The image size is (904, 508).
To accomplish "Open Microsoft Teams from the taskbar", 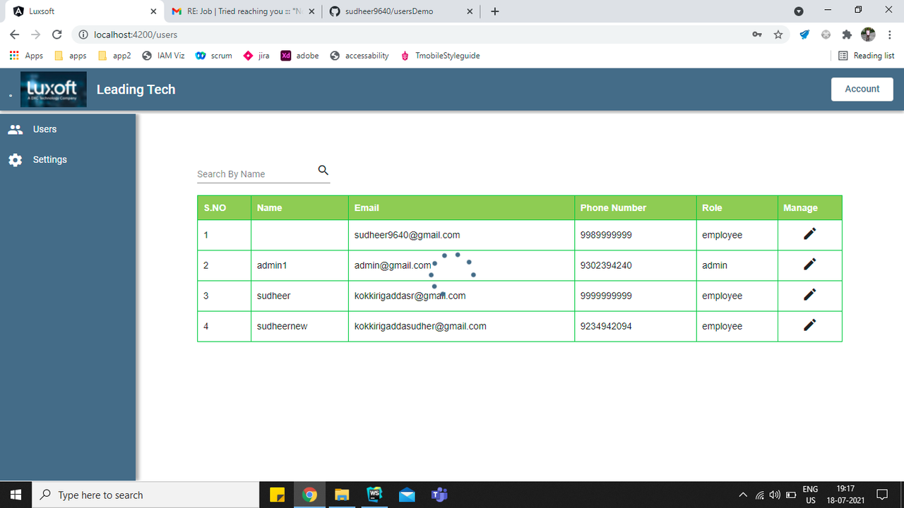I will click(x=439, y=495).
